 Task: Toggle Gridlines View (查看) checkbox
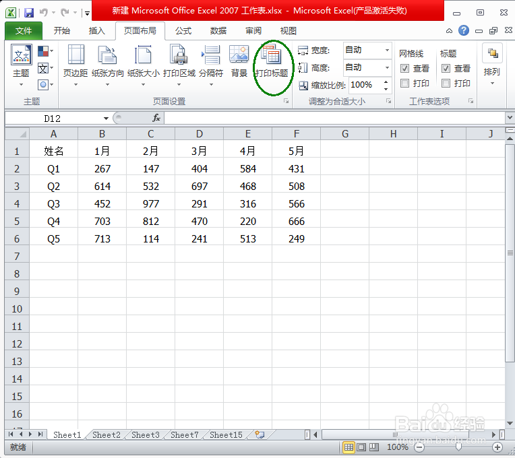404,68
